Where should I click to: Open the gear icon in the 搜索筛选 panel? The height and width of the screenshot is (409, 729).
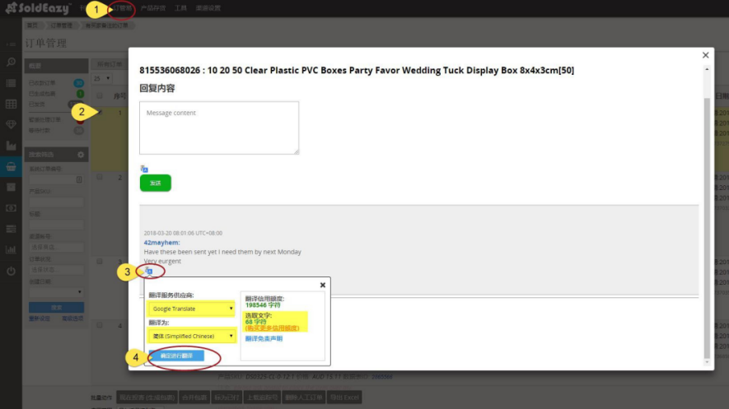coord(81,155)
